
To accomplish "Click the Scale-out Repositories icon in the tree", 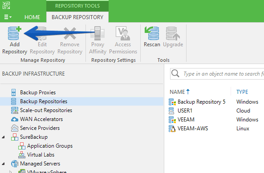I will click(15, 110).
